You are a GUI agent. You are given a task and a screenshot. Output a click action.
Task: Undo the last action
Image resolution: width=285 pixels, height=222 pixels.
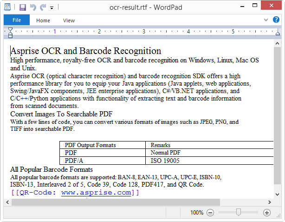[x=33, y=7]
